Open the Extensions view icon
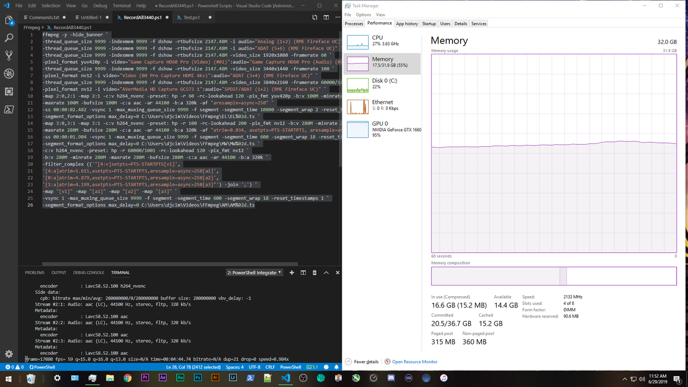 (9, 91)
